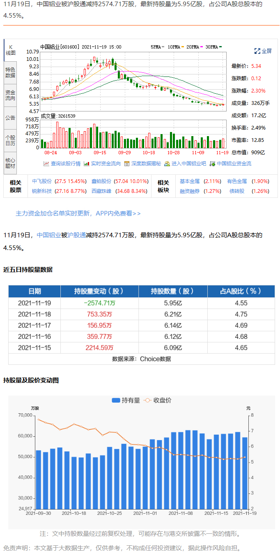Click the 持股数量（股） column header
280x556 pixels.
point(172,291)
